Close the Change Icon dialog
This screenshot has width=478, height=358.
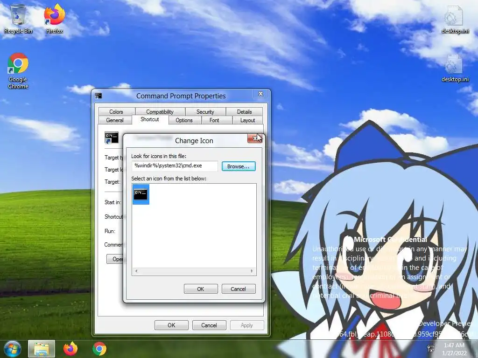(254, 138)
